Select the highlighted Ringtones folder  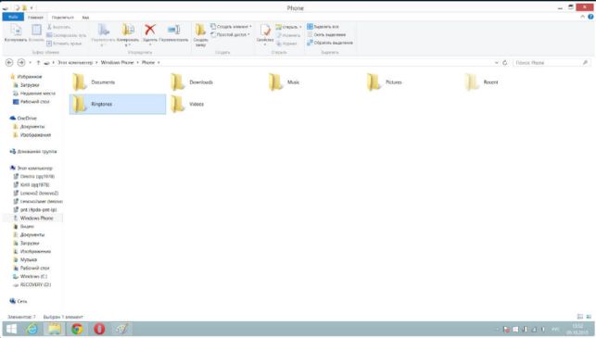point(118,104)
